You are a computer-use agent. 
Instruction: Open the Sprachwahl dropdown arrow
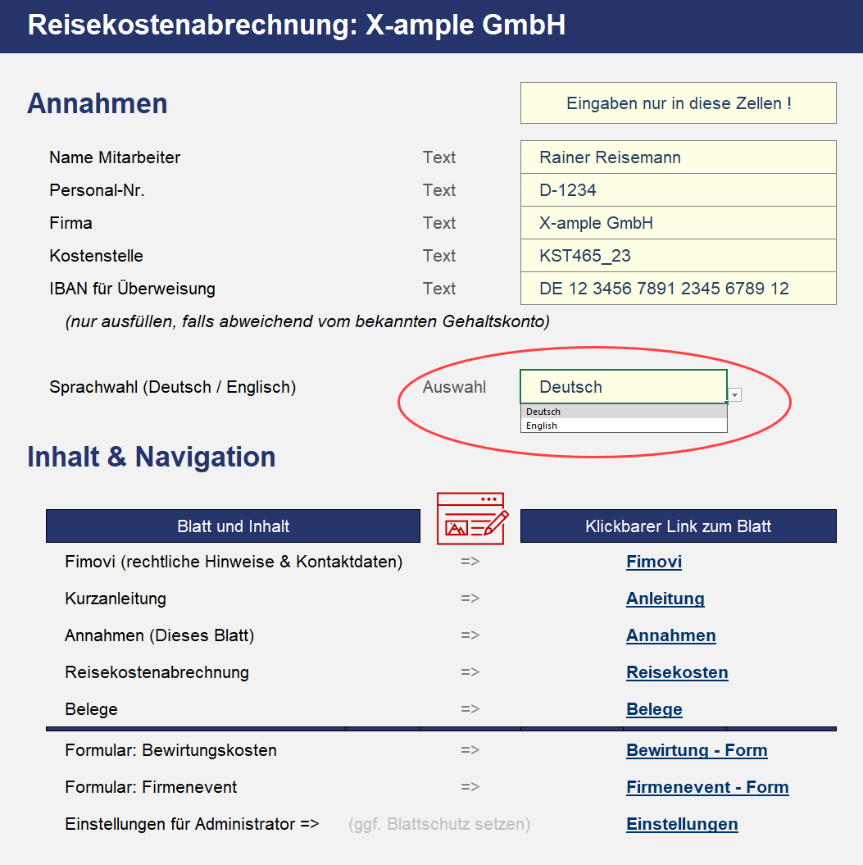tap(734, 395)
